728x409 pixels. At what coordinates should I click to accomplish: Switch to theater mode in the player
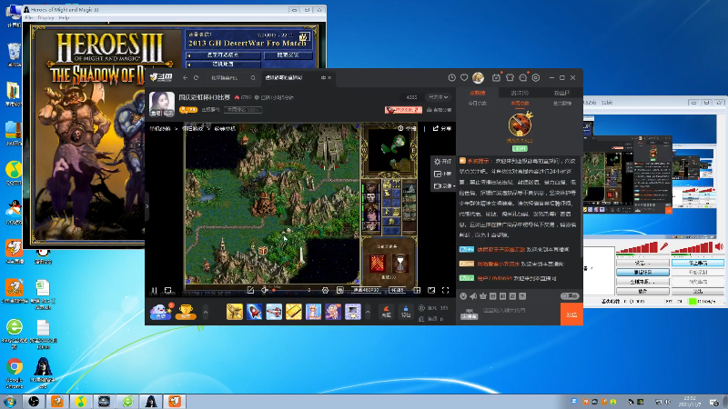point(431,290)
